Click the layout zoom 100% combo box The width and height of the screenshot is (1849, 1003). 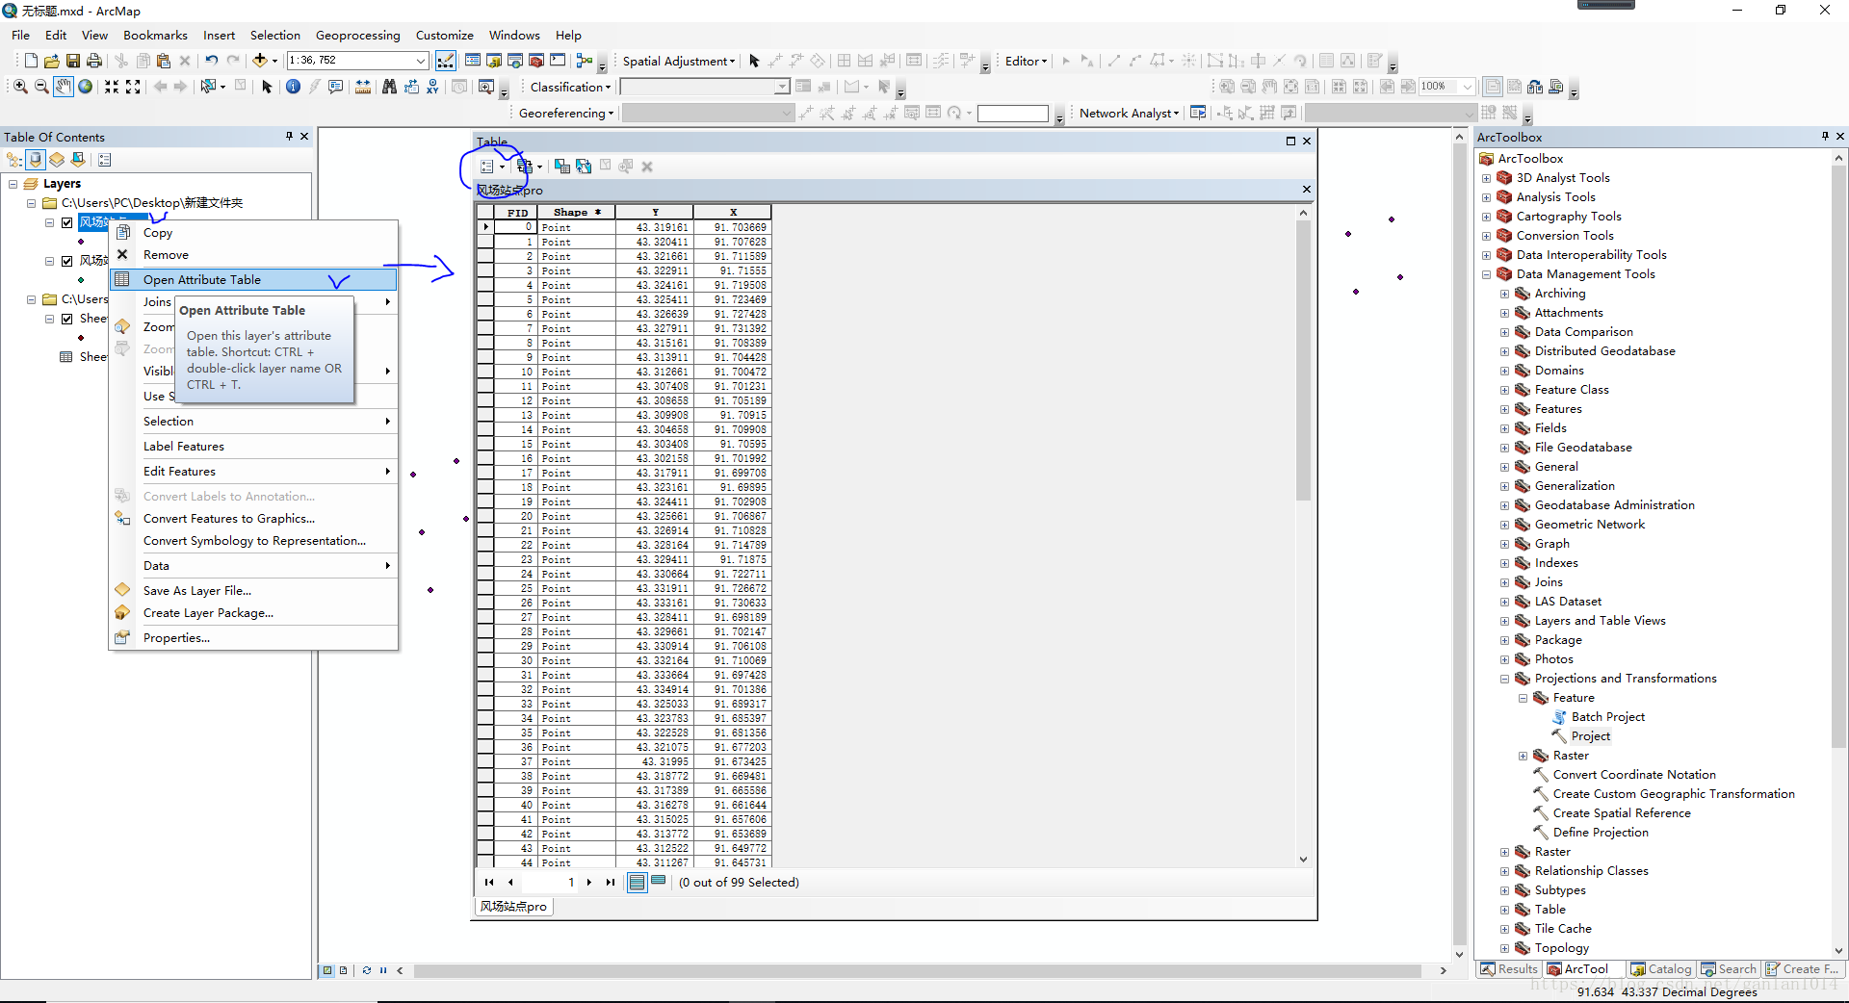click(x=1447, y=87)
